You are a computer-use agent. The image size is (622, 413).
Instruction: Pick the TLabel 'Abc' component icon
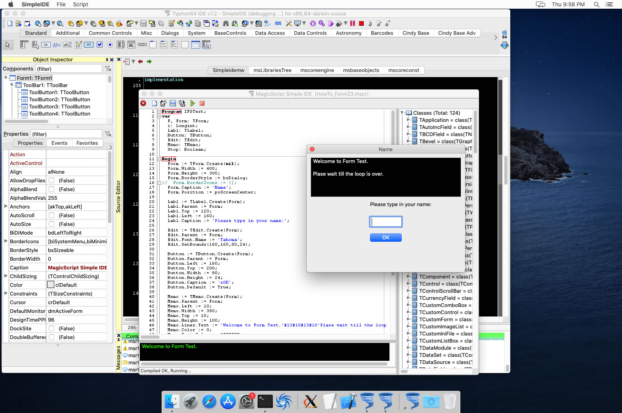(57, 45)
